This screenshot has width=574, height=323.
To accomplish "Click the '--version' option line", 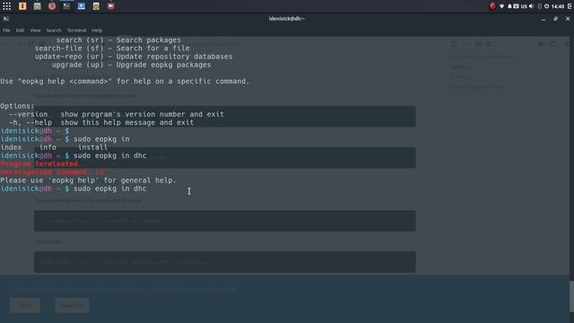I will [x=117, y=114].
